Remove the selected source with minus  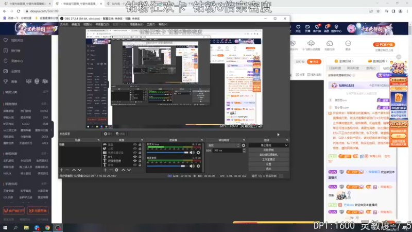tap(111, 170)
